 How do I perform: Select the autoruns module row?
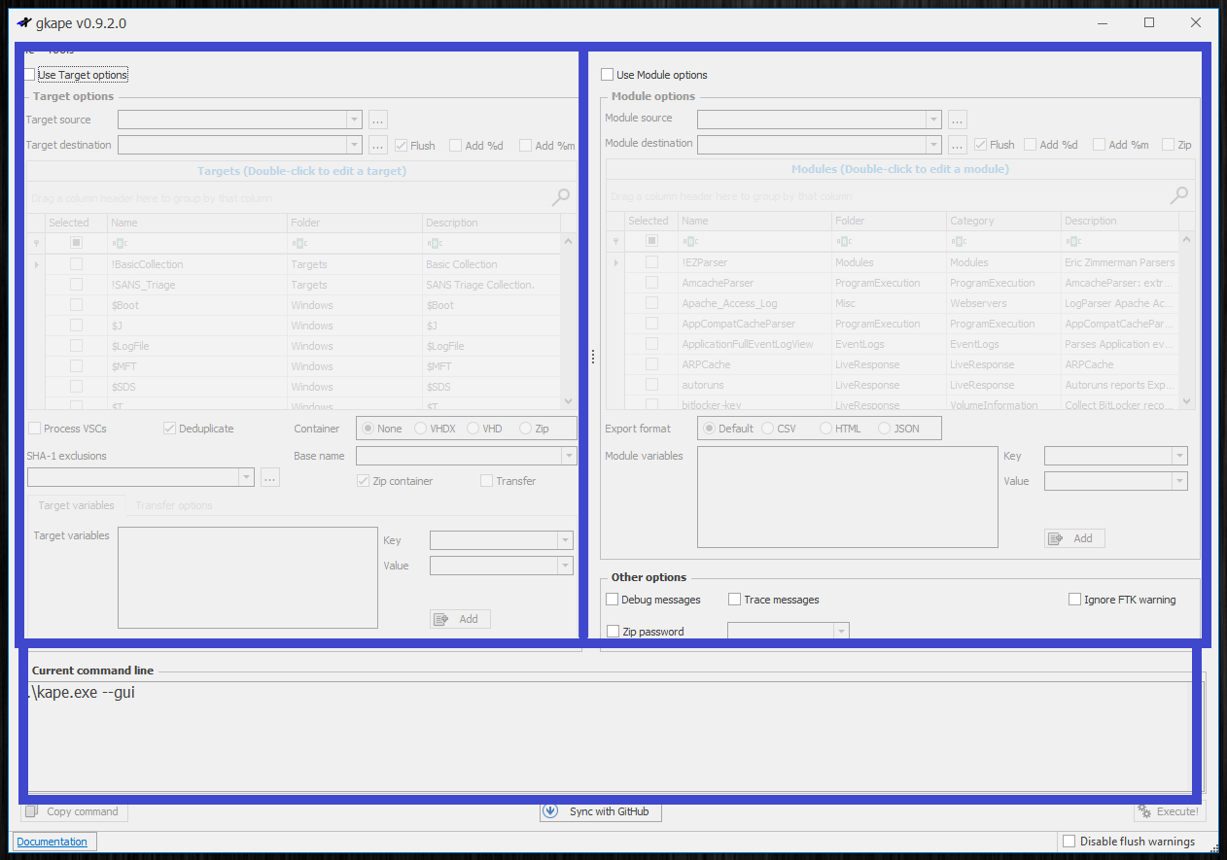[x=893, y=385]
